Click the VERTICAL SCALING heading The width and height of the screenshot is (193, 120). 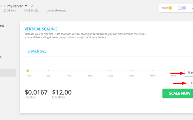point(41,29)
